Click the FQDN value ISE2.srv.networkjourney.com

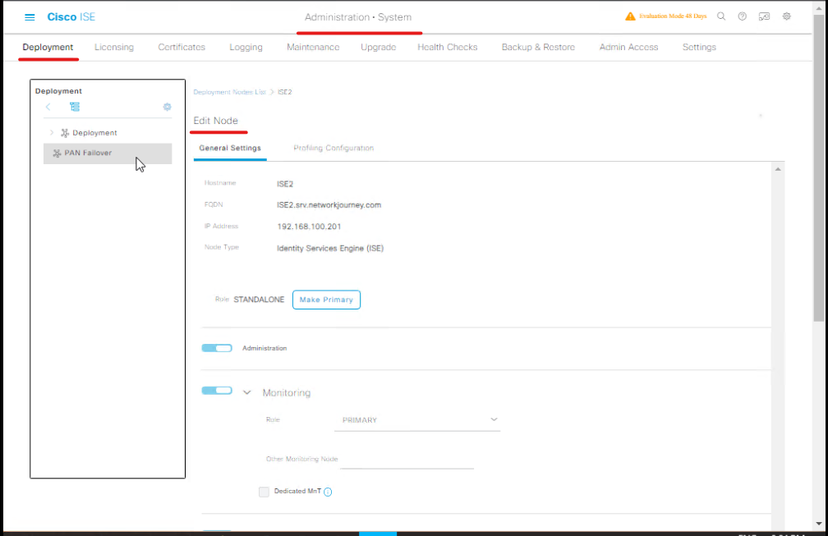(329, 205)
